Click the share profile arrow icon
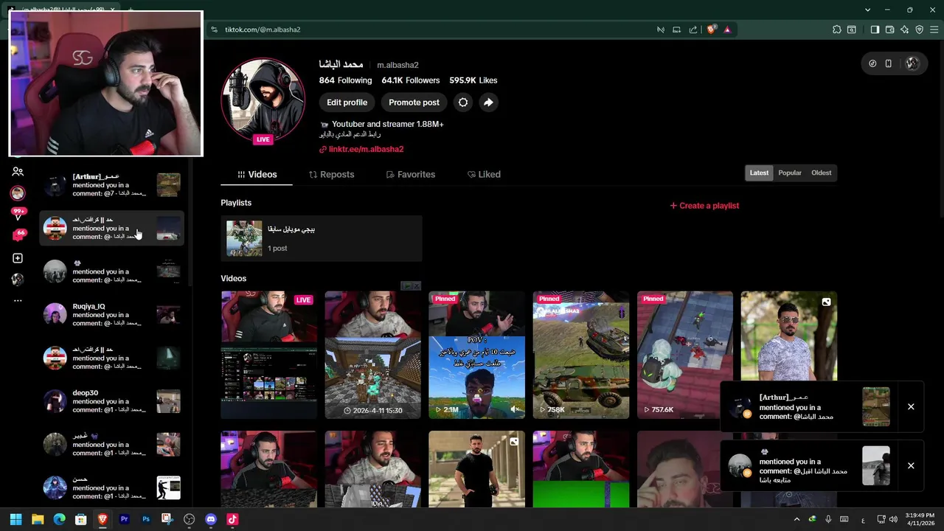The height and width of the screenshot is (531, 944). [488, 103]
